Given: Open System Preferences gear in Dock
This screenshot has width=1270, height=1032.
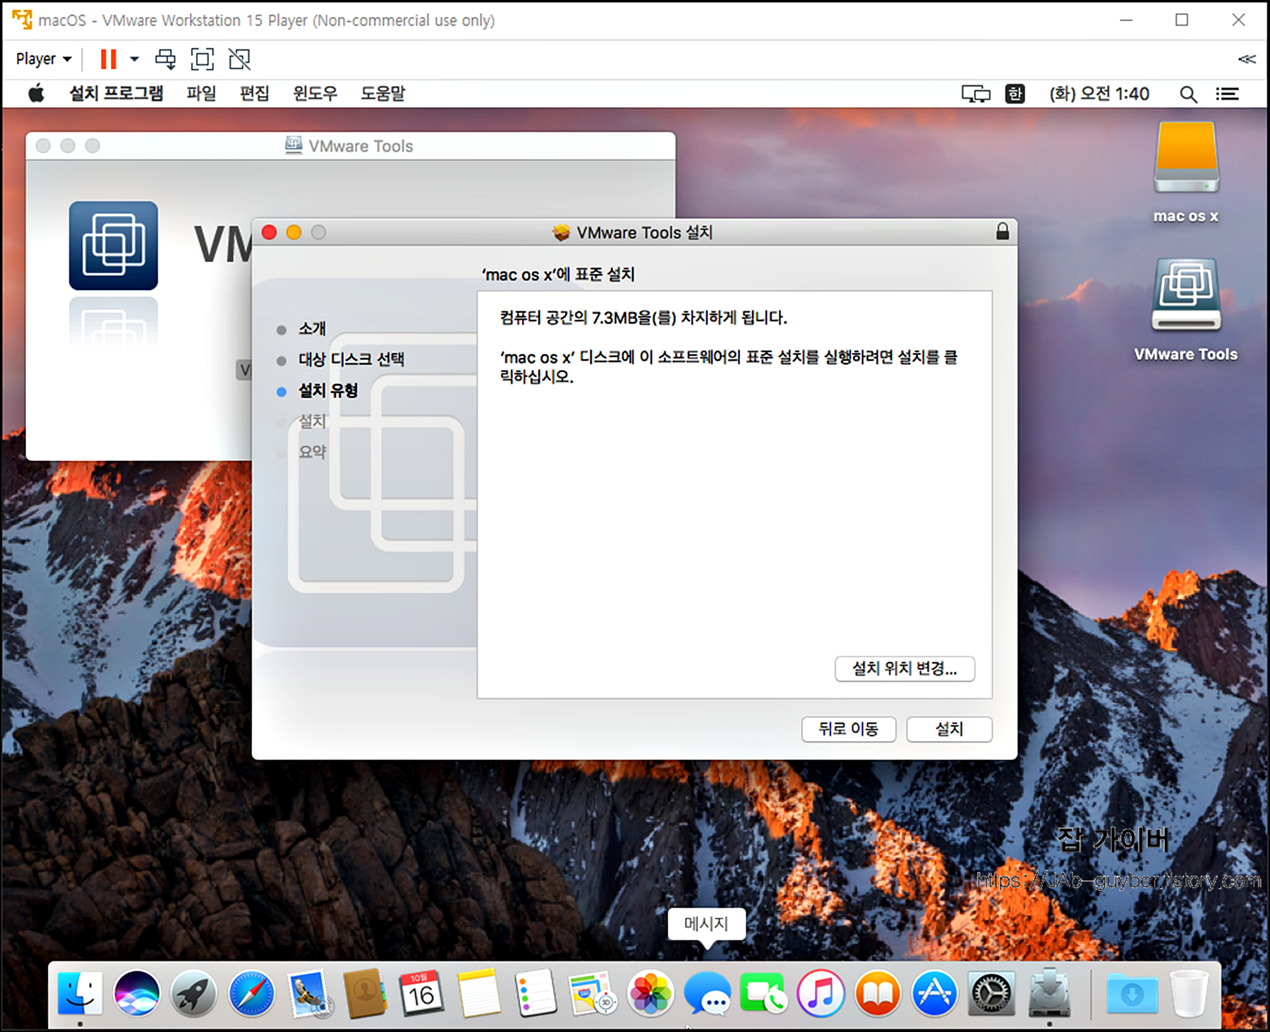Looking at the screenshot, I should click(x=991, y=992).
